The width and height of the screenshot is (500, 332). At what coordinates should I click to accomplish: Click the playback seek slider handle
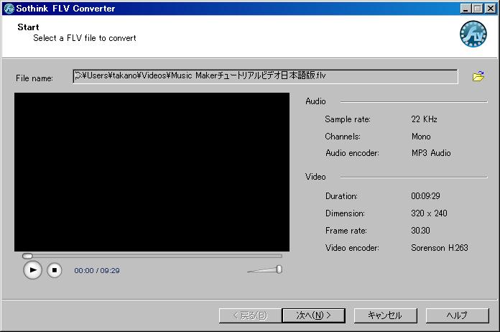point(27,256)
